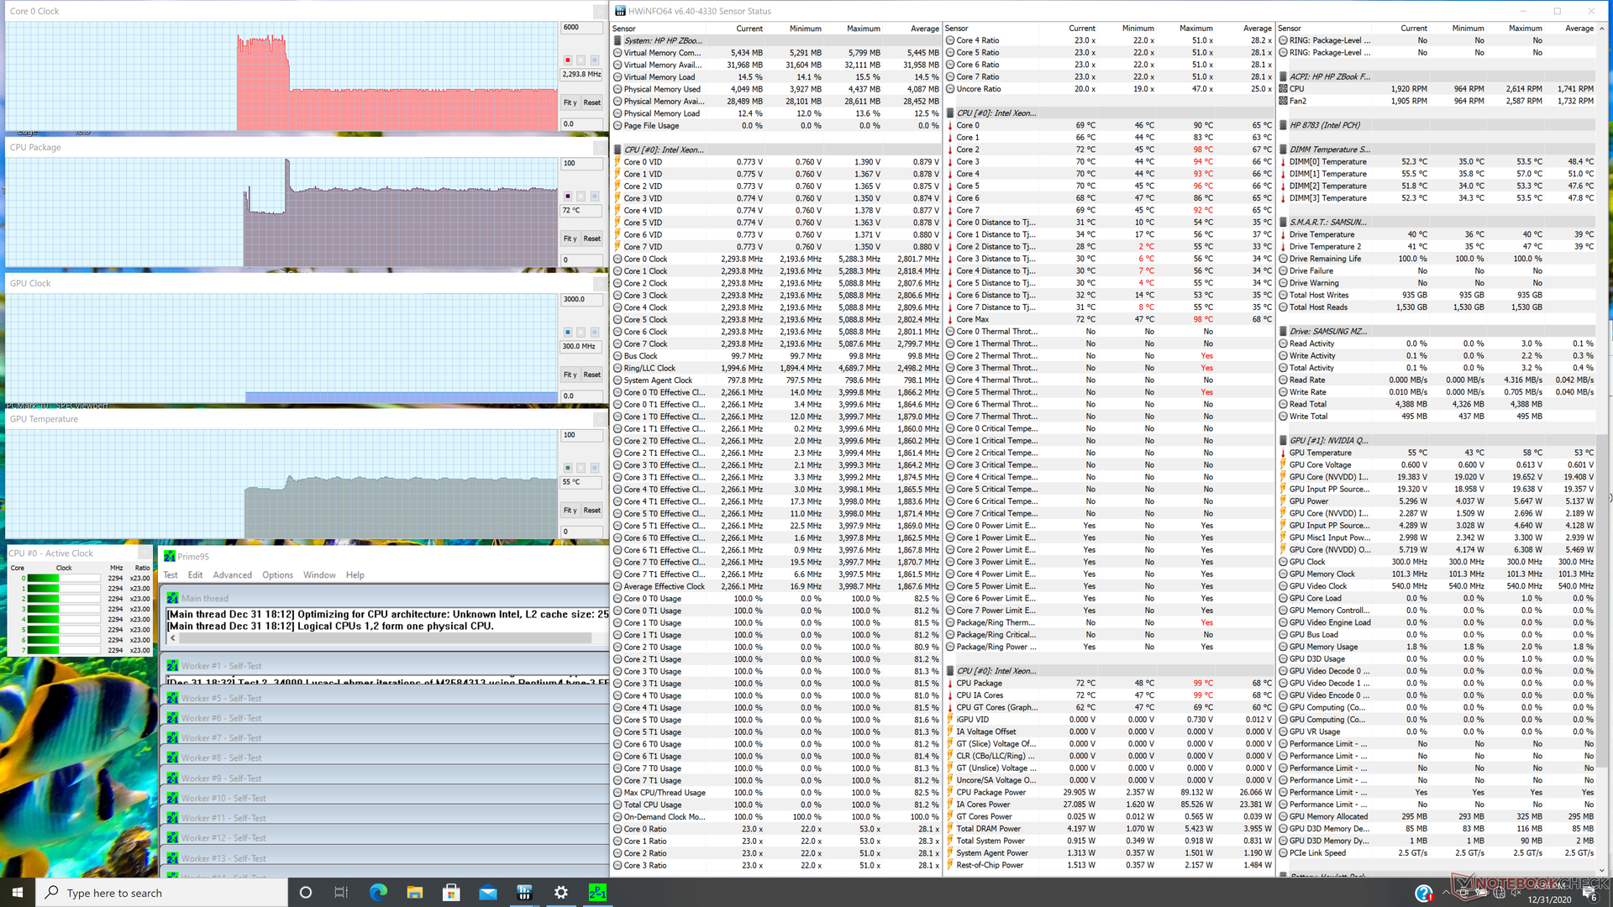Click the HWiNFO taskbar icon
The width and height of the screenshot is (1613, 907).
[x=524, y=893]
